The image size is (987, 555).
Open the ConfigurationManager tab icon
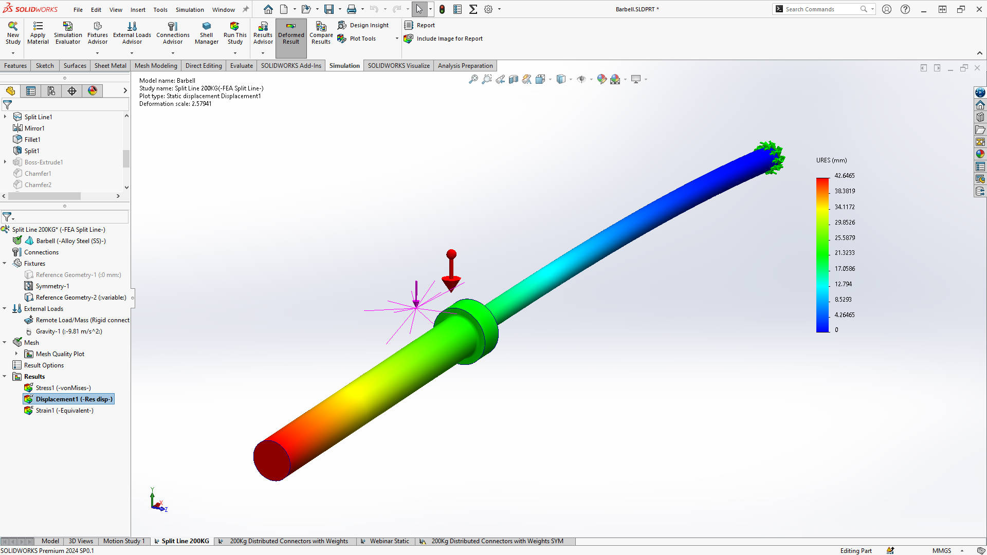51,91
